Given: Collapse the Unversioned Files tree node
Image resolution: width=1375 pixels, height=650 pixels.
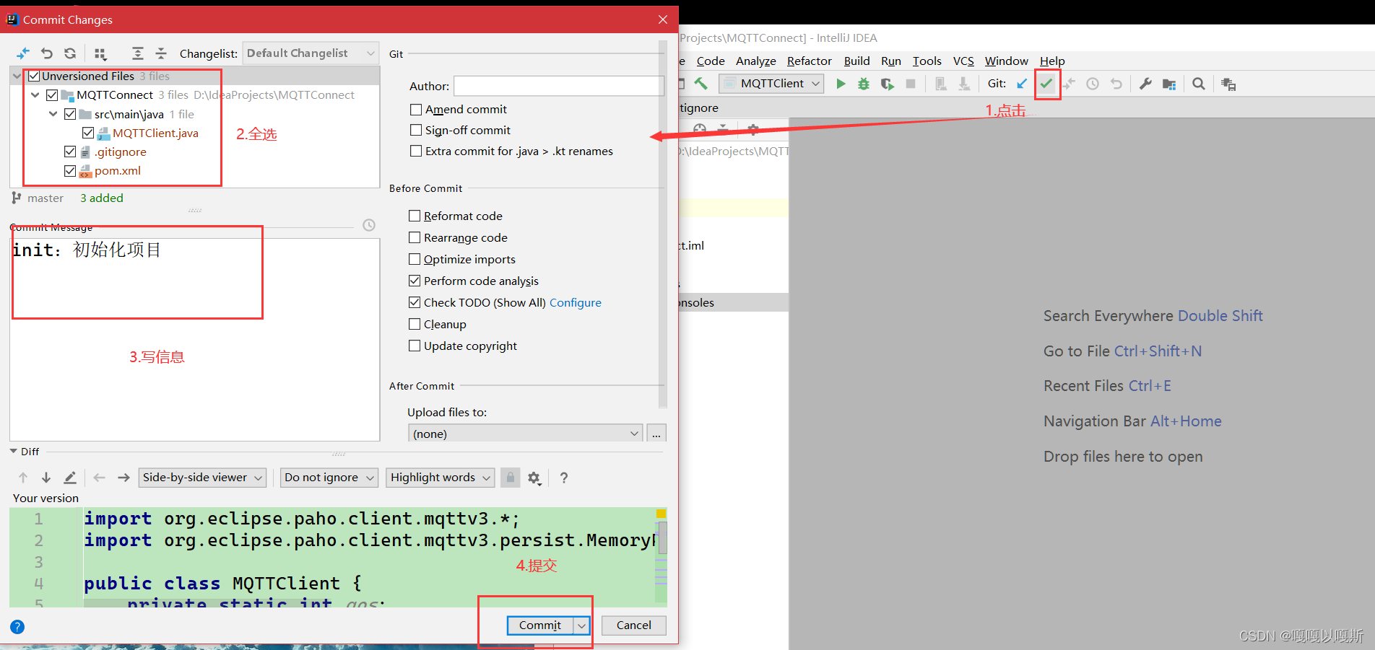Looking at the screenshot, I should point(17,76).
